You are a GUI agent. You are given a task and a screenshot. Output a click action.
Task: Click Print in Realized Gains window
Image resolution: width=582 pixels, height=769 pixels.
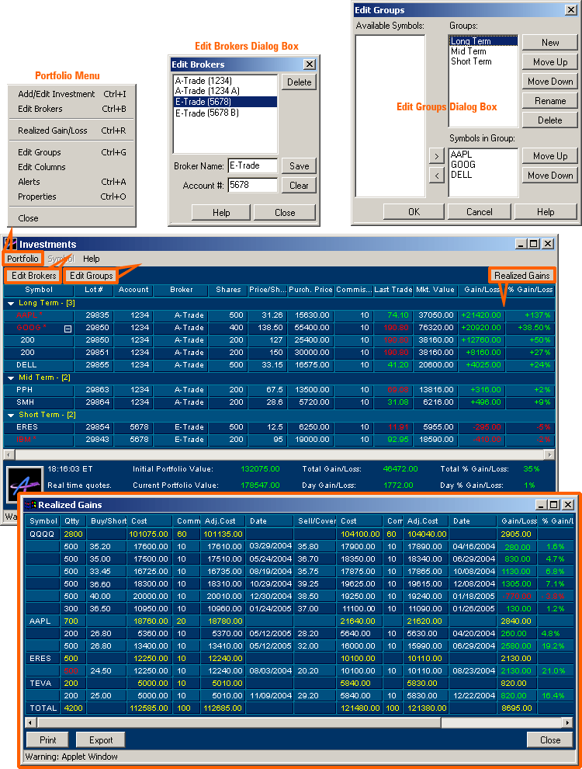(47, 739)
